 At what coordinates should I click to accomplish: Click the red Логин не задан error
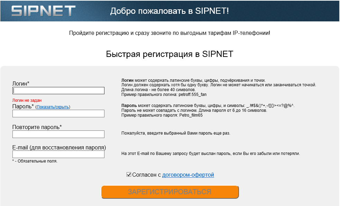27,100
